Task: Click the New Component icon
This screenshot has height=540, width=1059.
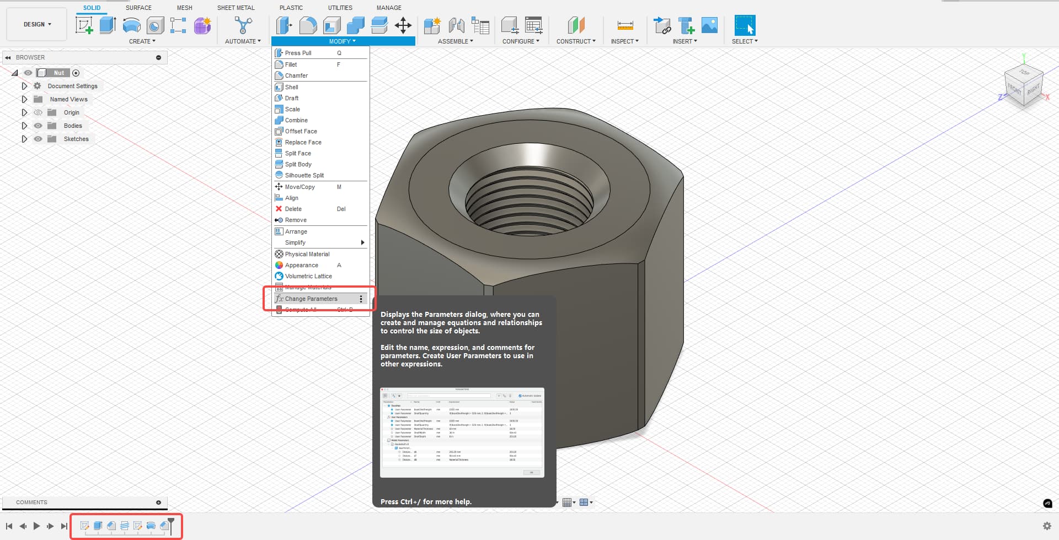Action: coord(432,25)
